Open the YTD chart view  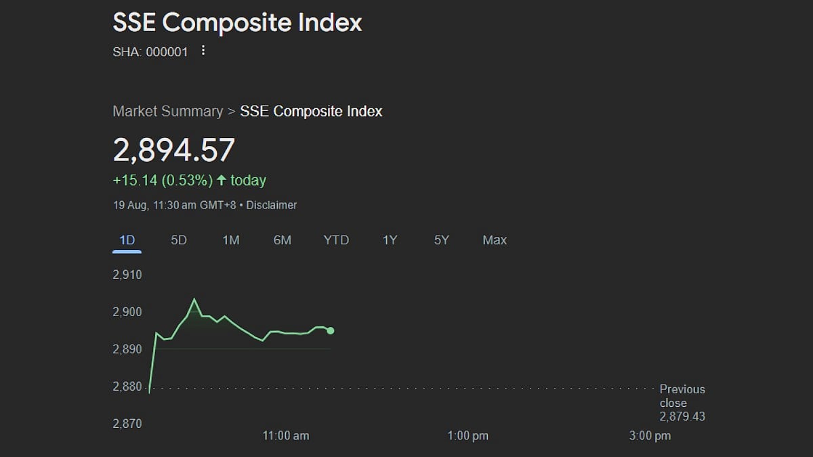click(336, 240)
